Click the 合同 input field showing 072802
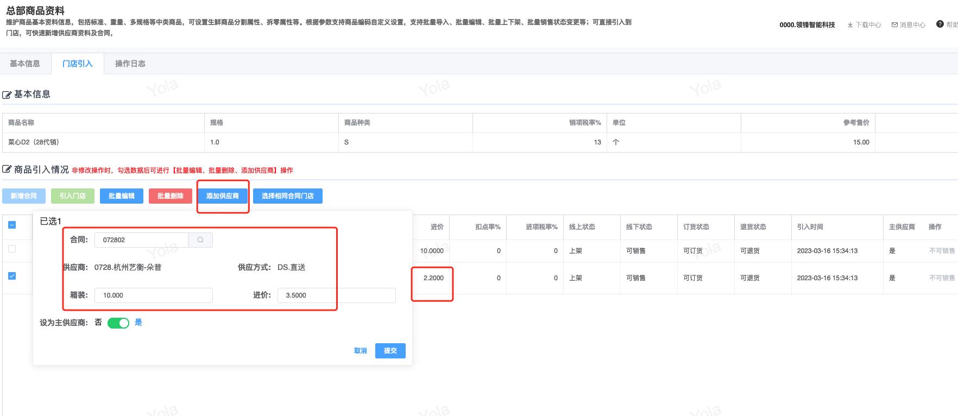 (141, 240)
